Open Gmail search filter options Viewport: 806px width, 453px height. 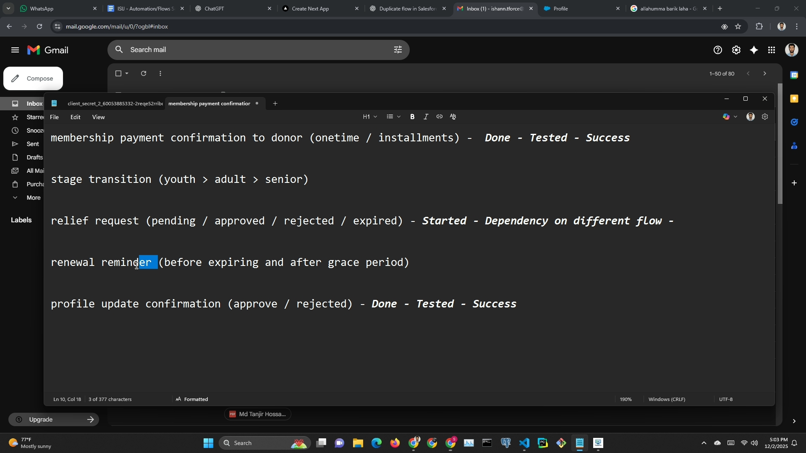pos(398,50)
